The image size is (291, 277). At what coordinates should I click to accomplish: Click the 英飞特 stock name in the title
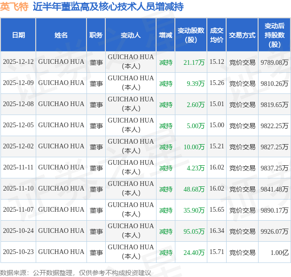click(14, 7)
